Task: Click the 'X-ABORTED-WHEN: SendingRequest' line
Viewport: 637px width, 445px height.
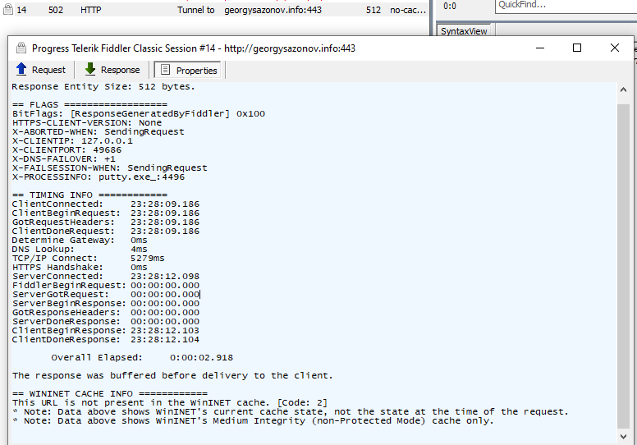Action: (99, 132)
